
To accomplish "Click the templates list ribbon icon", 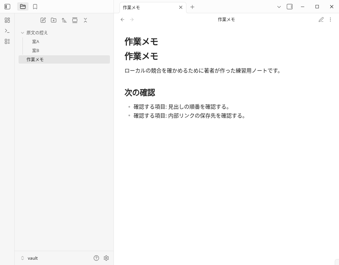I will (7, 41).
